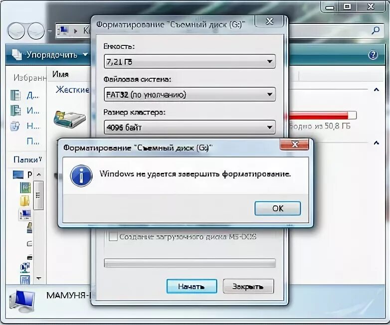
Task: Select the yellow folder icon in tree
Action: click(25, 200)
